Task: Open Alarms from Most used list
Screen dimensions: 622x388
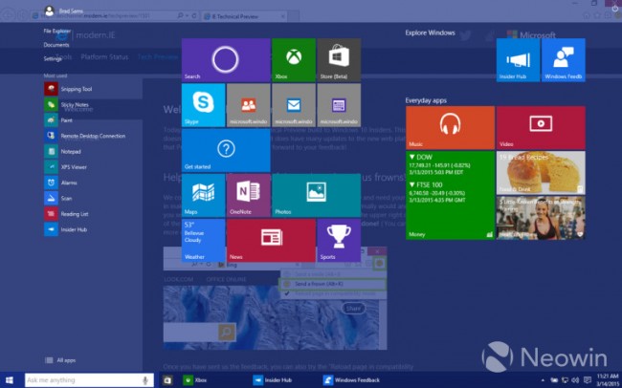Action: coord(60,183)
